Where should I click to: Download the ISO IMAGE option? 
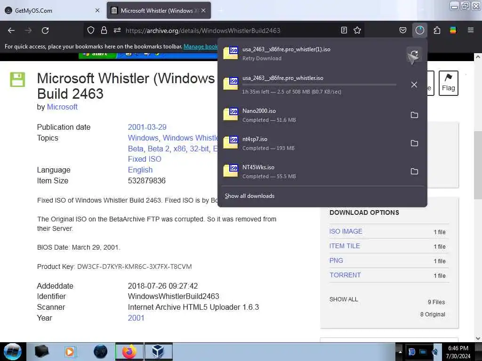(345, 231)
